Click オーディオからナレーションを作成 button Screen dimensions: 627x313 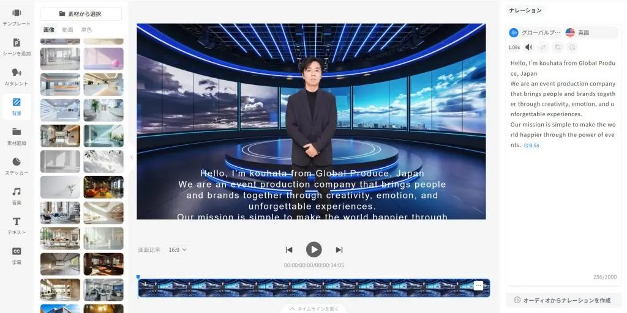point(563,300)
